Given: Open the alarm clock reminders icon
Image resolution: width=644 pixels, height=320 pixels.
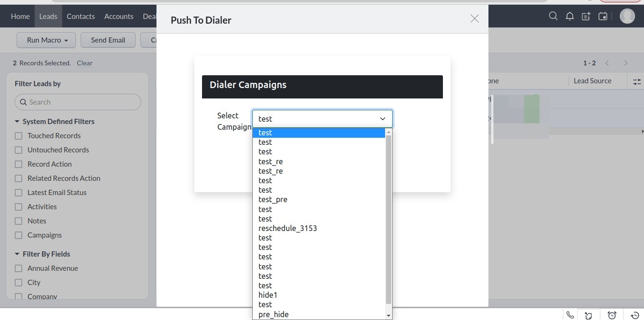Looking at the screenshot, I should click(x=612, y=315).
